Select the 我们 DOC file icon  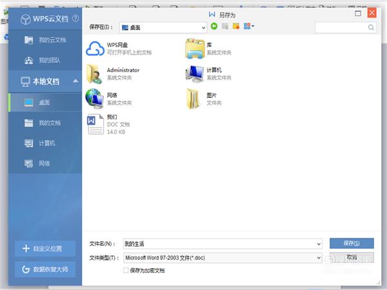95,124
